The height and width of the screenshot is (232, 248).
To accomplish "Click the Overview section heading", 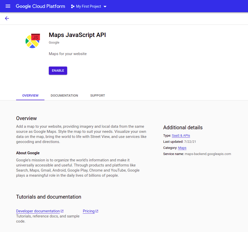I will click(x=26, y=118).
